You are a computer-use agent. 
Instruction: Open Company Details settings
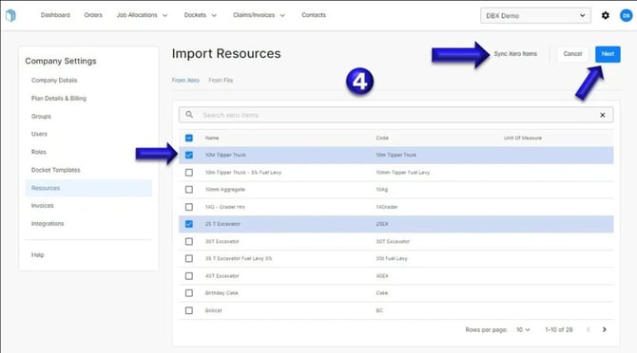(54, 81)
